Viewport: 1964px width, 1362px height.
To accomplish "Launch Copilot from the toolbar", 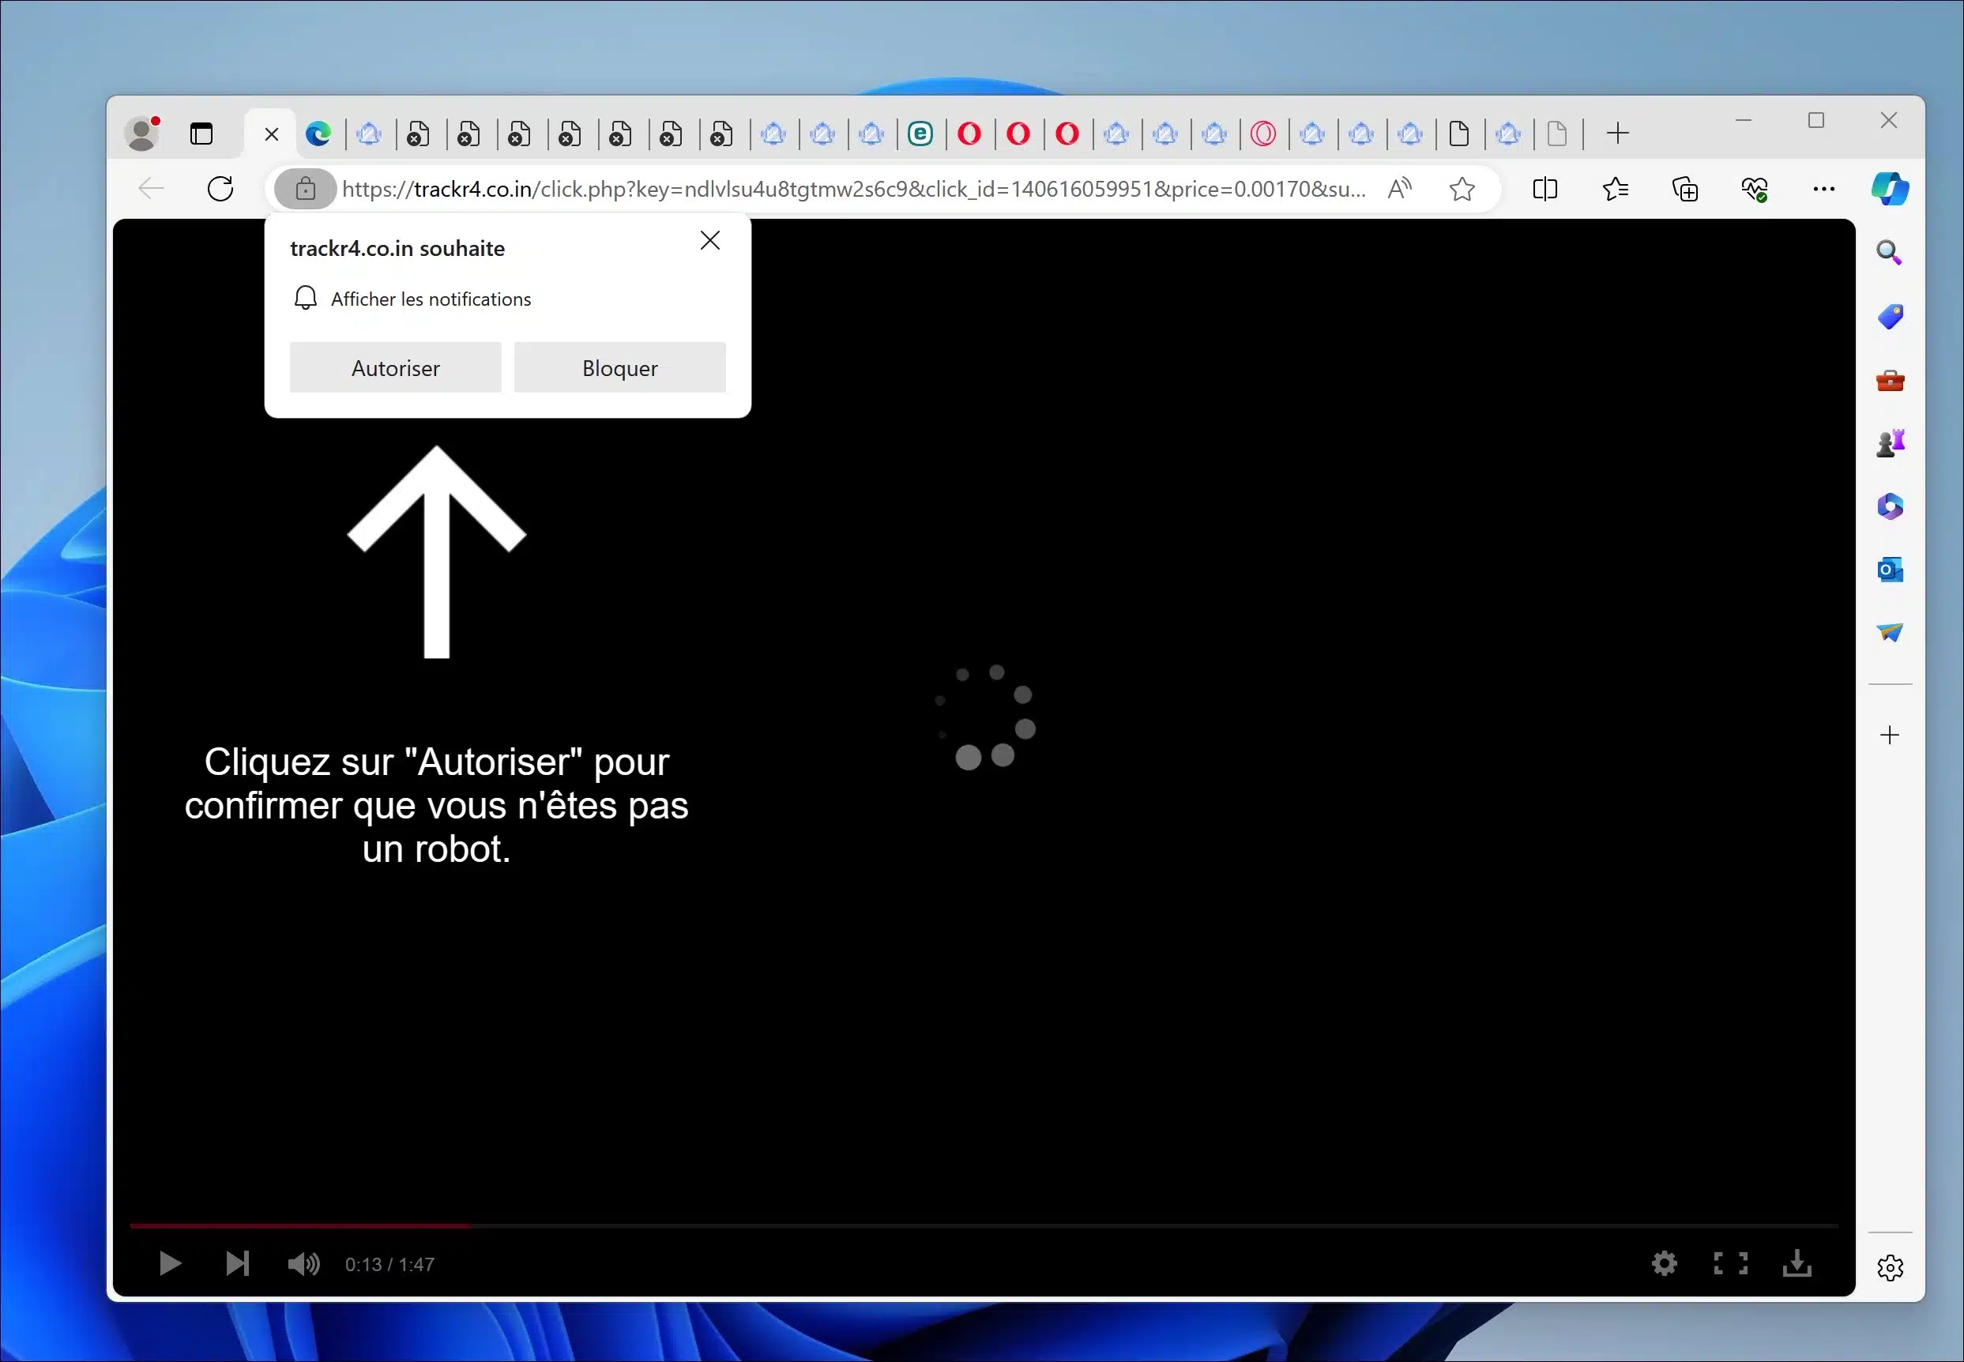I will [x=1890, y=189].
